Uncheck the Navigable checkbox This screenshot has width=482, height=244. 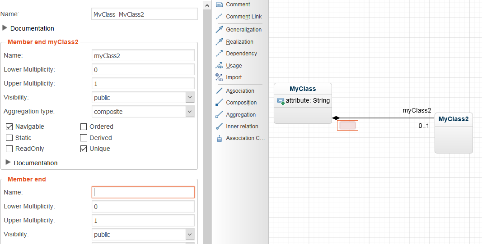coord(9,127)
